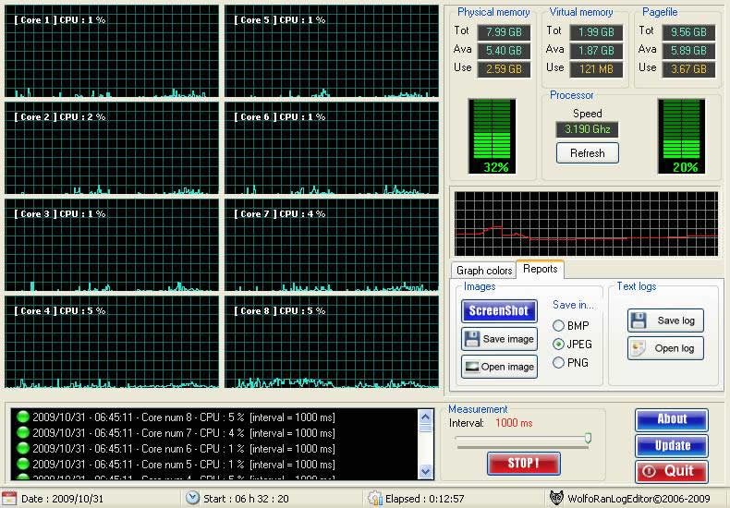
Task: Click the floppy disk icon on Save image
Action: 472,339
